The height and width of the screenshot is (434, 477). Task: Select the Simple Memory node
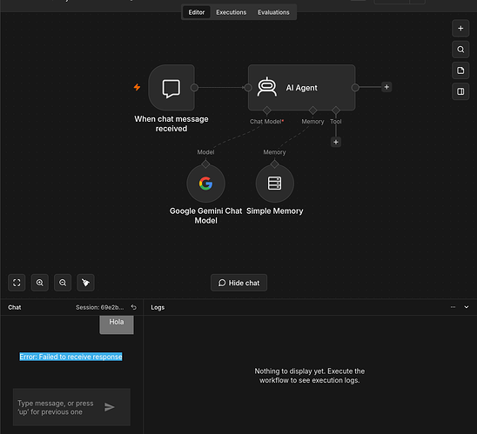point(275,184)
